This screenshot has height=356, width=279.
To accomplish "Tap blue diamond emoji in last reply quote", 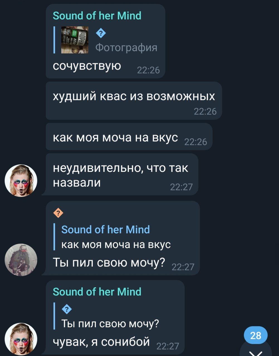I will tap(67, 309).
